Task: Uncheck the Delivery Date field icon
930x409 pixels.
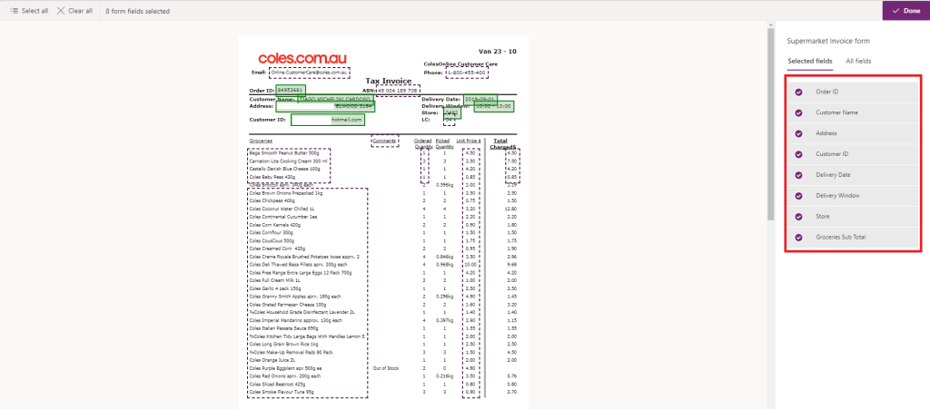Action: coord(798,175)
